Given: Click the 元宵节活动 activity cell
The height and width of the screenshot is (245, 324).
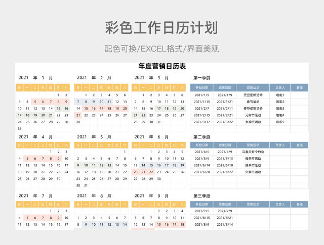Looking at the screenshot, I should (253, 115).
